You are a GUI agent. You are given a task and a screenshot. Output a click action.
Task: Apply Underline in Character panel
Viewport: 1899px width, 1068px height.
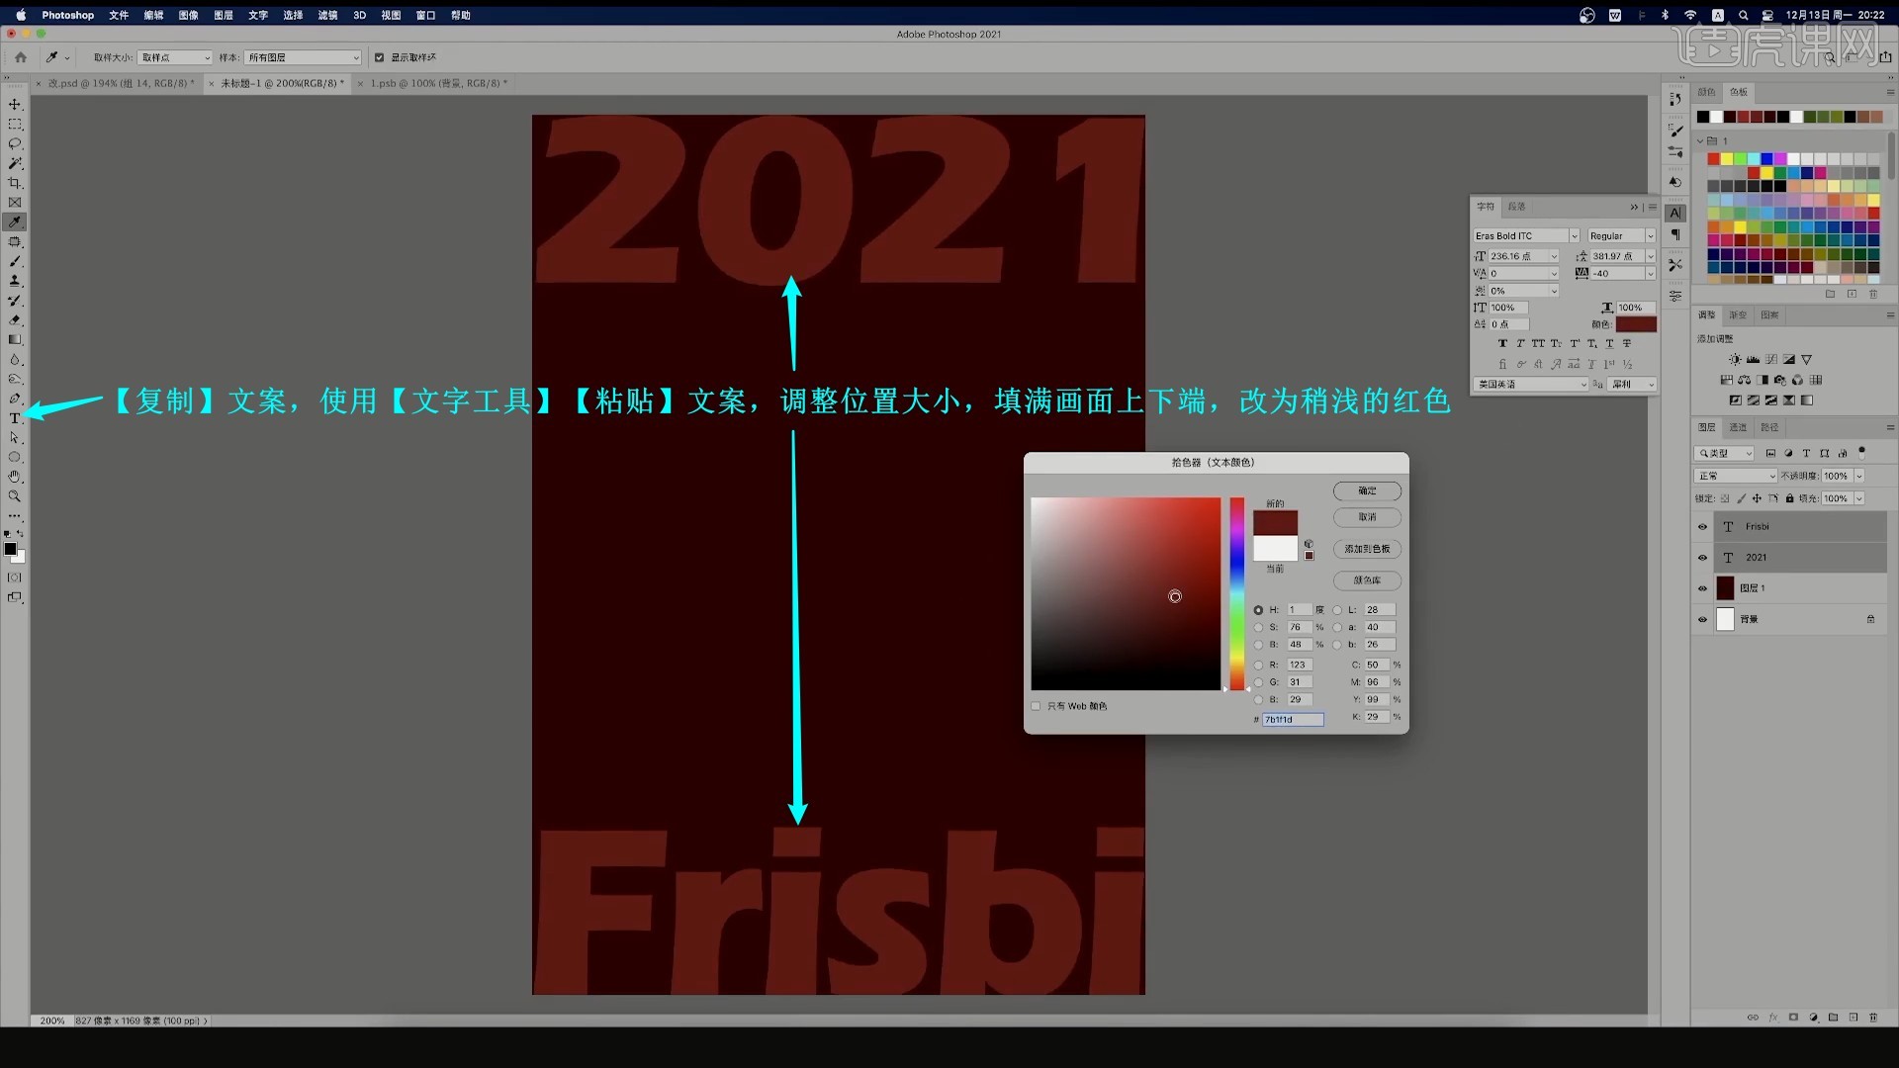pyautogui.click(x=1609, y=343)
